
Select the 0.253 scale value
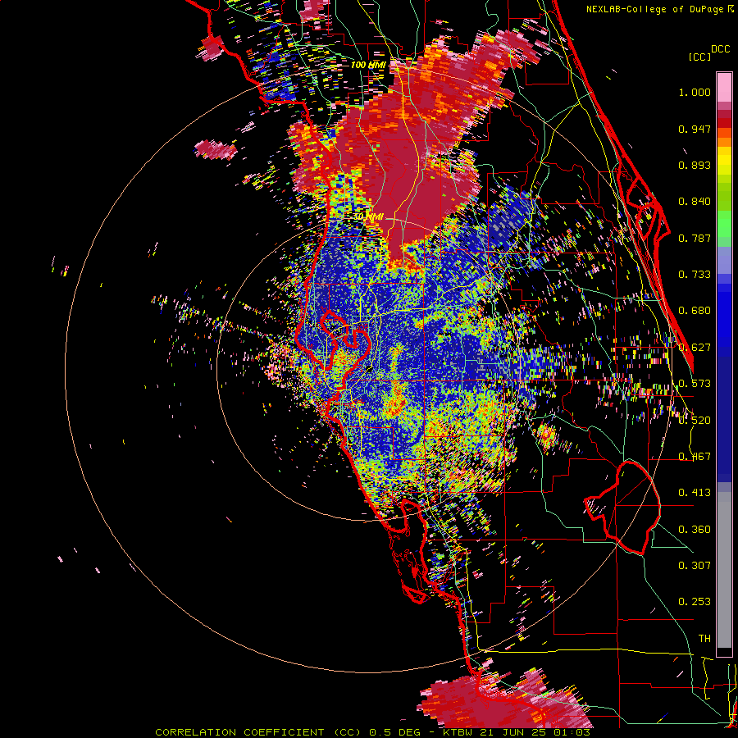[x=695, y=602]
